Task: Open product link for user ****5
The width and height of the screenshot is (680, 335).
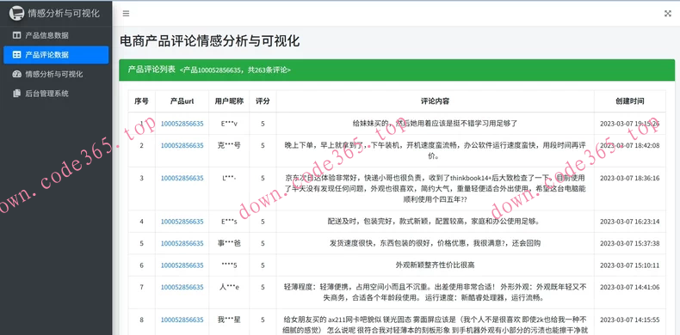Action: 182,265
